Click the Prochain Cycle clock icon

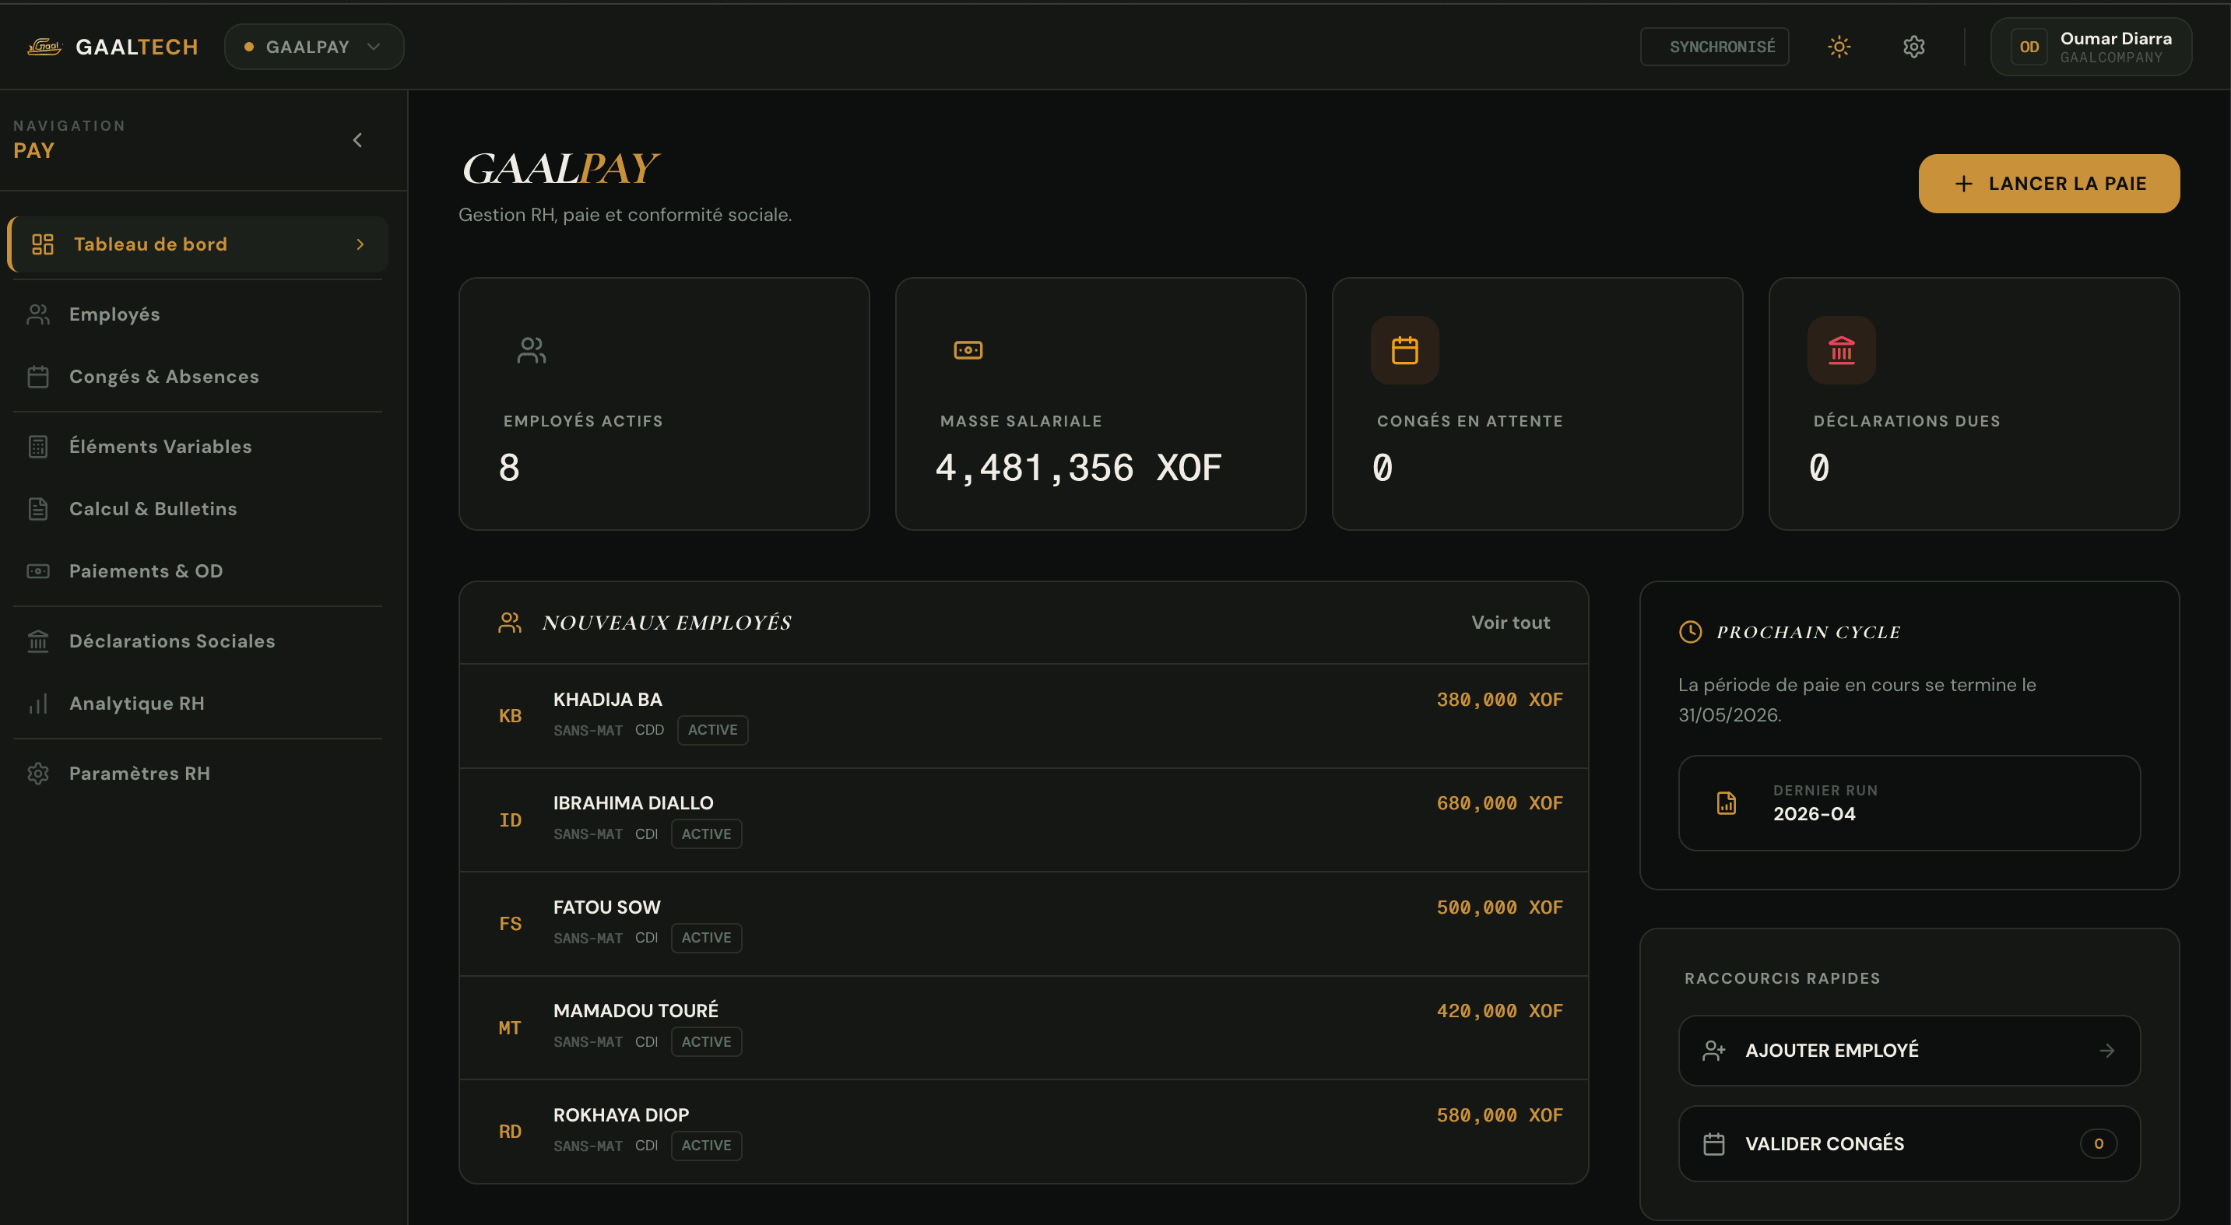point(1691,632)
